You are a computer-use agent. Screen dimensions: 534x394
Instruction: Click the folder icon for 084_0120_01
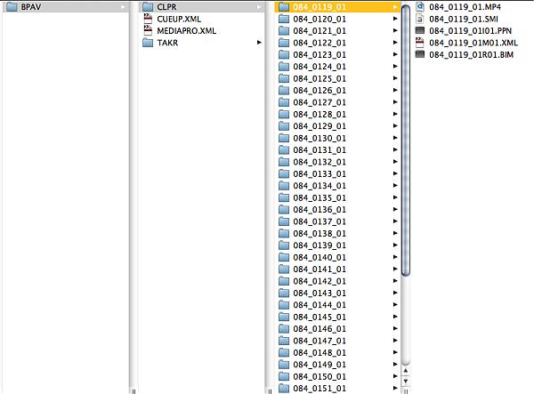pos(284,19)
